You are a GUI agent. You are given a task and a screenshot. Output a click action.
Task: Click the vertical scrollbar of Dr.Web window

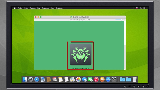pos(125,57)
